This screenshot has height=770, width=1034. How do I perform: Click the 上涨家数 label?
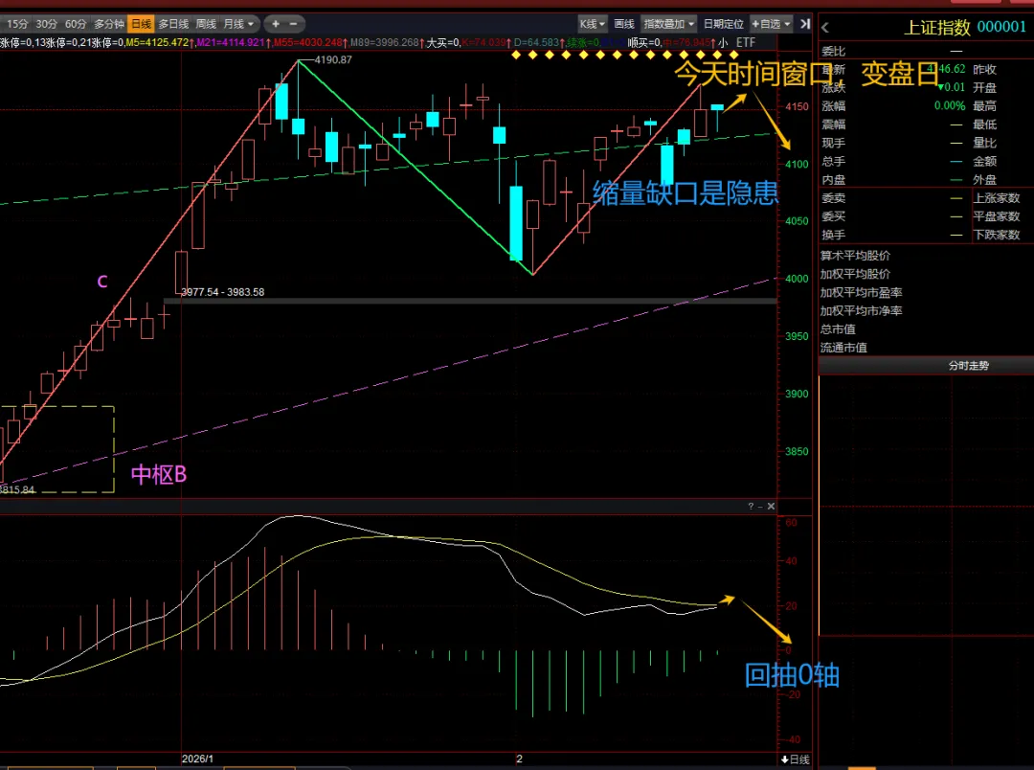997,198
